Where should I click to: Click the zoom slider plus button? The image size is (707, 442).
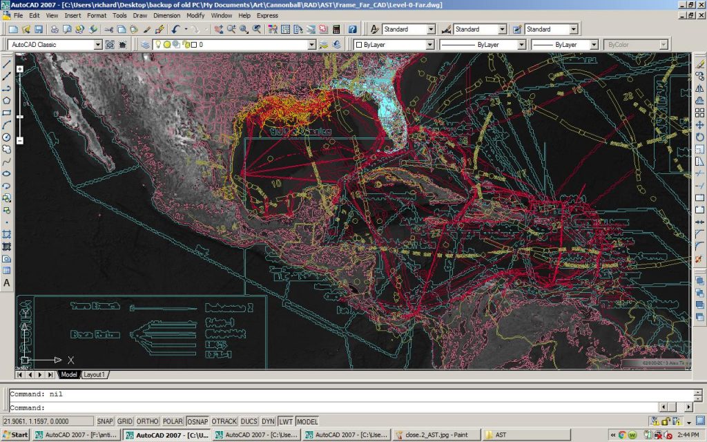[20, 69]
